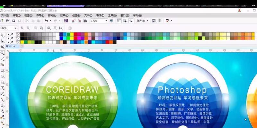The height and width of the screenshot is (128, 257).
Task: Click the ruler origin box at the rulers' corner
Action: coord(7,51)
